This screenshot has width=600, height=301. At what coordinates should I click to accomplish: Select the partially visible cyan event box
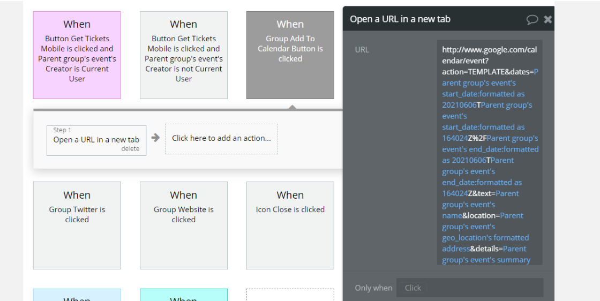(184, 295)
